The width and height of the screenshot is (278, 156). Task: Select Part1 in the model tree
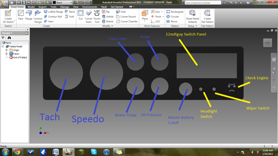tap(6, 43)
